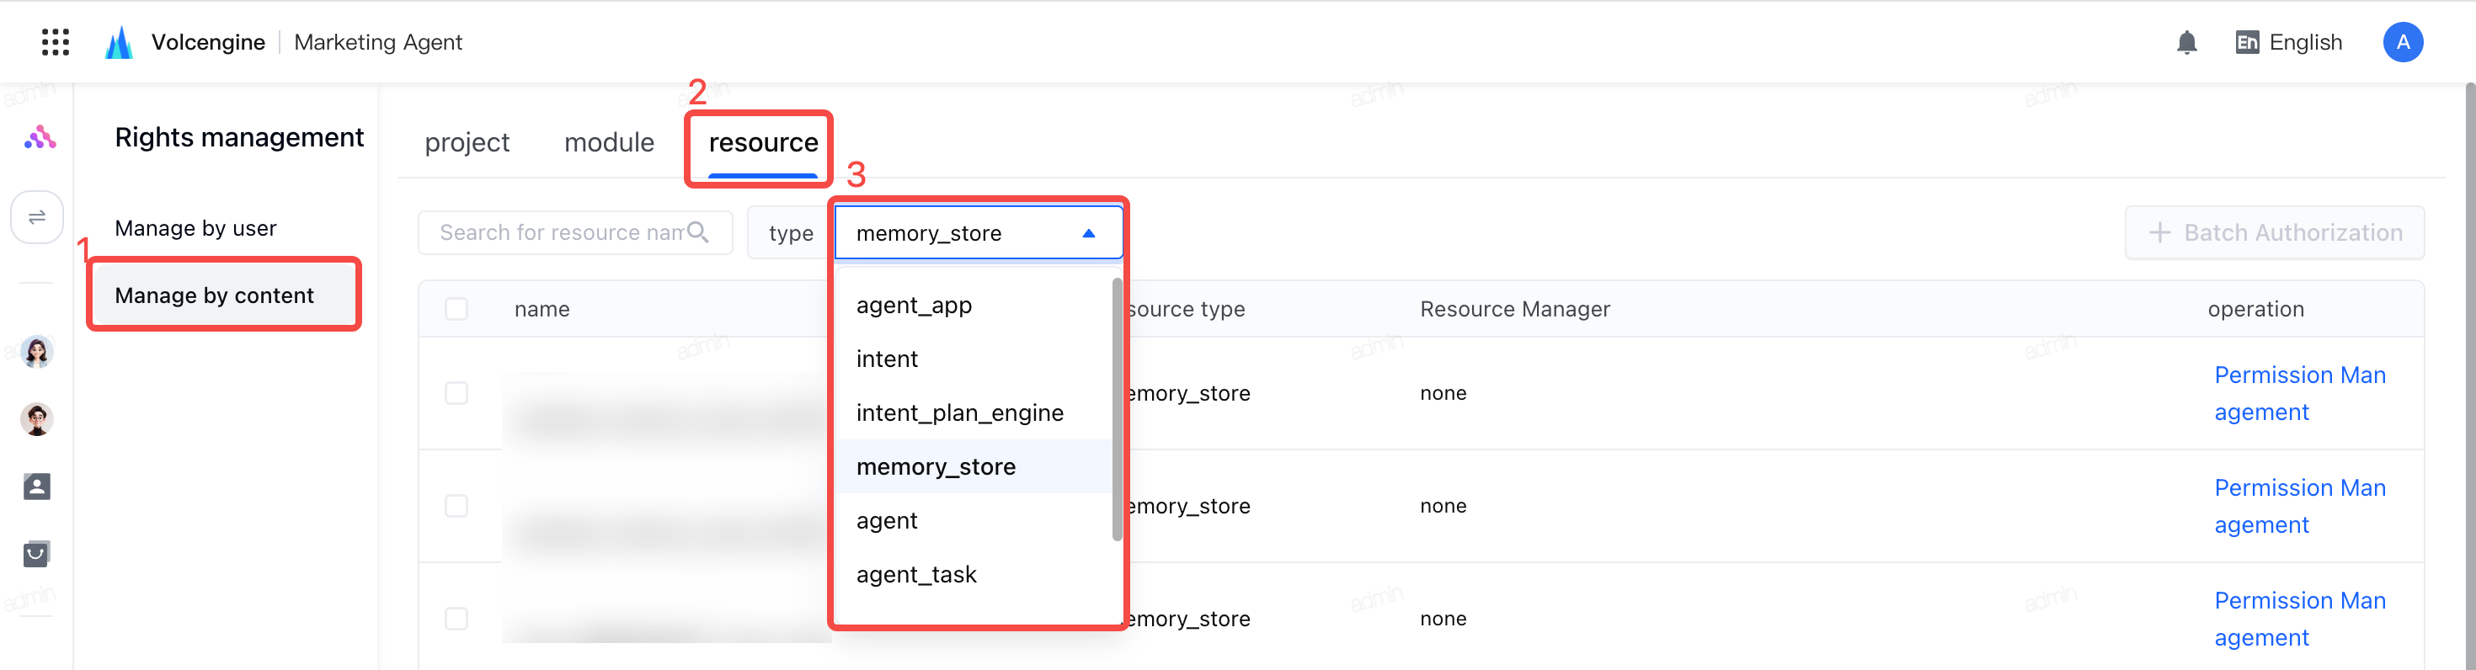The image size is (2476, 670).
Task: Check the first resource row checkbox
Action: pos(456,393)
